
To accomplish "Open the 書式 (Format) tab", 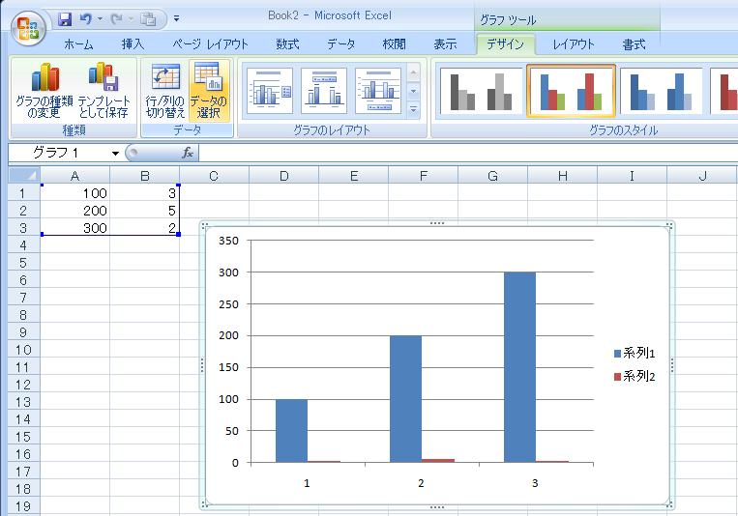I will (634, 43).
